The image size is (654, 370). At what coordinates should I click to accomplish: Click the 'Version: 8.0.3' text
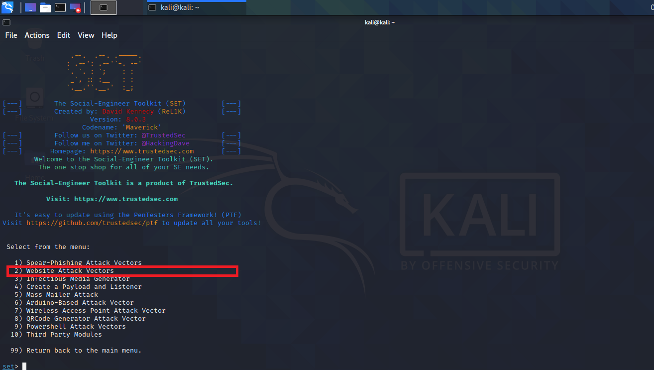coord(118,120)
